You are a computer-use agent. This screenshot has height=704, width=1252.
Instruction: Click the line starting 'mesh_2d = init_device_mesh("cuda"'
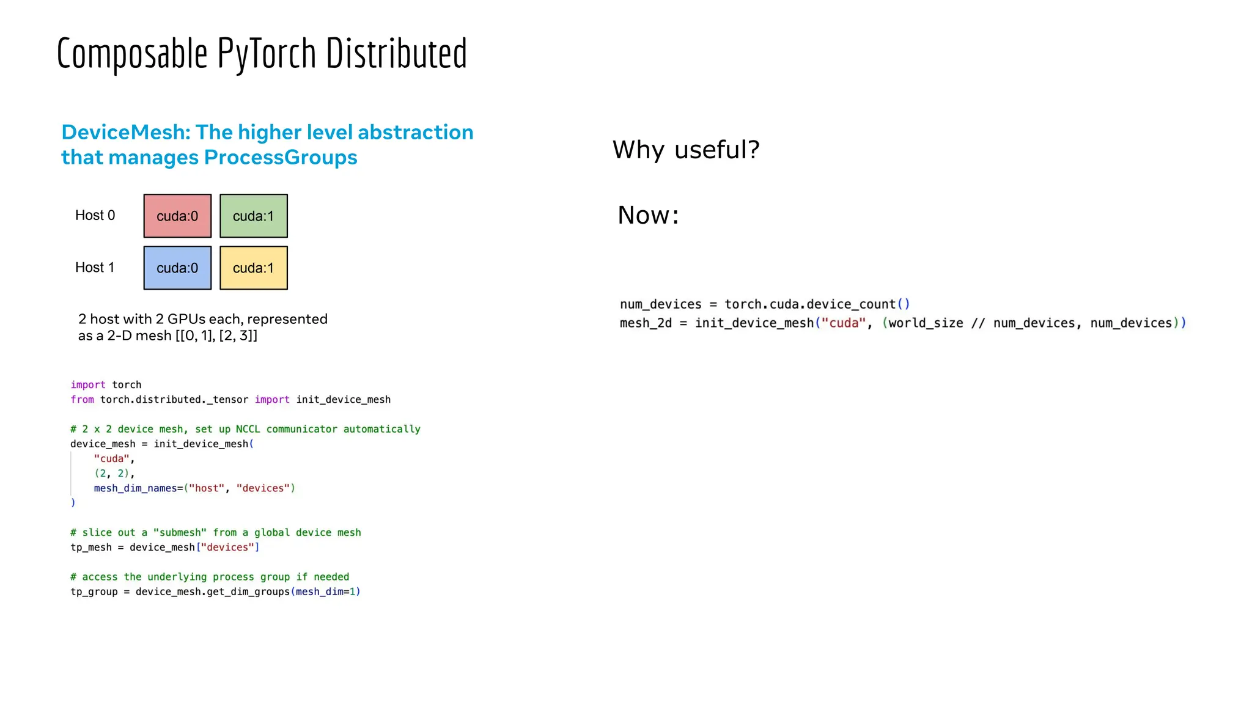pyautogui.click(x=903, y=323)
